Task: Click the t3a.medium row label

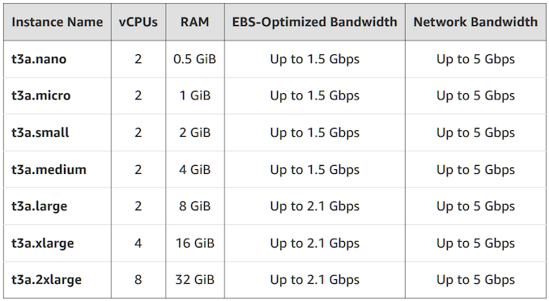Action: pyautogui.click(x=49, y=170)
